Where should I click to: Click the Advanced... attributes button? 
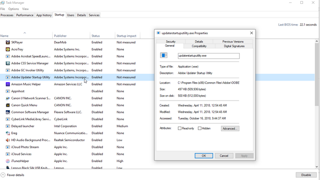pos(230,129)
